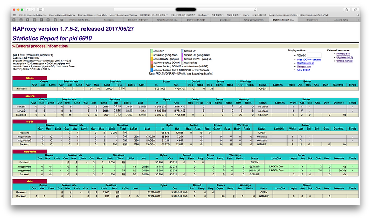Click the http-in proxy title
The height and width of the screenshot is (220, 371).
pos(30,78)
